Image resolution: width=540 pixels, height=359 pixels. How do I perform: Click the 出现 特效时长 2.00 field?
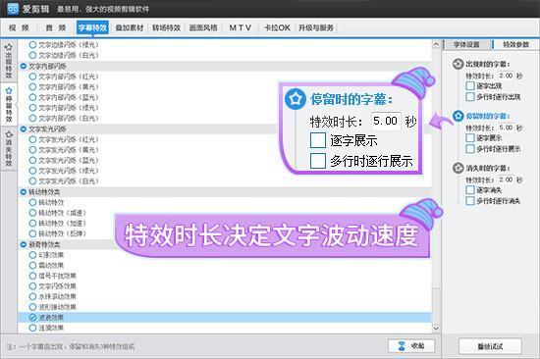(506, 76)
